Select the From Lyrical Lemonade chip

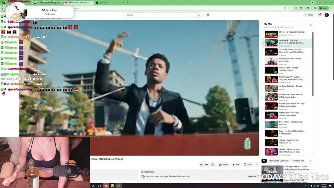point(279,161)
